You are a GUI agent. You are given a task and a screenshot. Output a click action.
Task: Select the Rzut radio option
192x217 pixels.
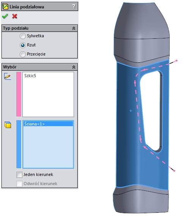click(23, 45)
